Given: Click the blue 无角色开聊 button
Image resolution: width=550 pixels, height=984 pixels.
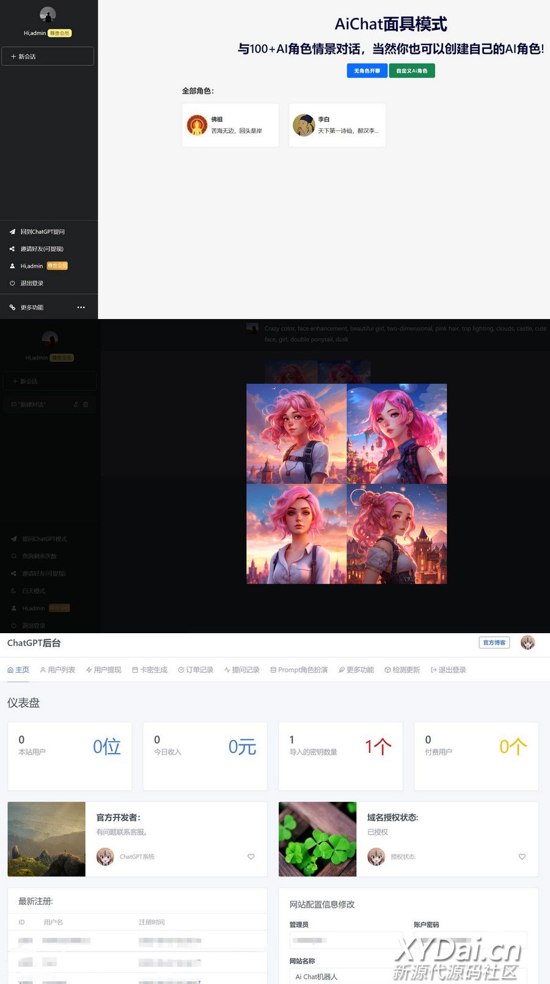Looking at the screenshot, I should point(367,71).
